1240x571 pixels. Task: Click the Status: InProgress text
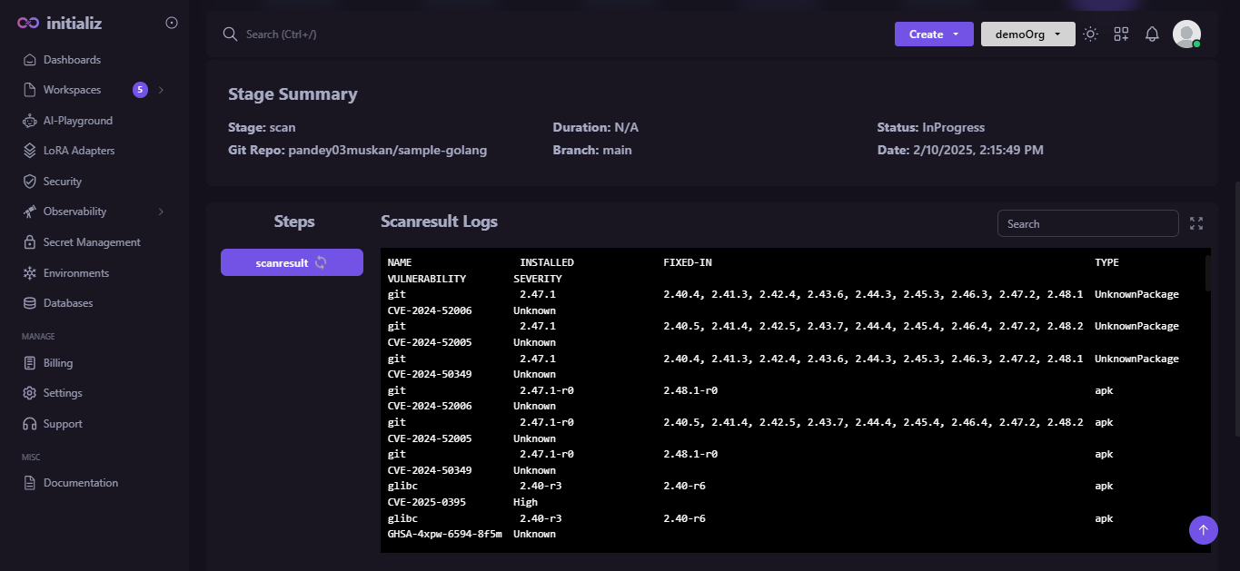tap(931, 127)
